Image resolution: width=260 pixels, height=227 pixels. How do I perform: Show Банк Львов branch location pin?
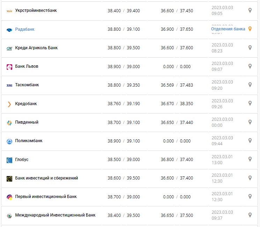(x=250, y=66)
